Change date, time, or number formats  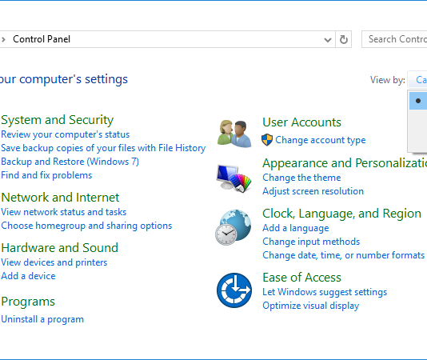[x=343, y=255]
